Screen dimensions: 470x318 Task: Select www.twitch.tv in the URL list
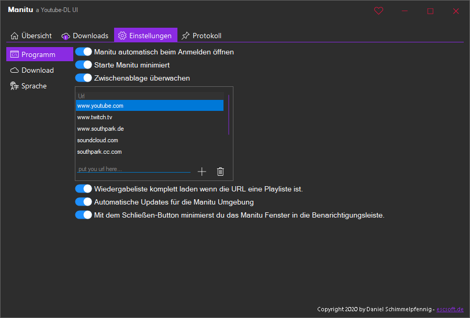[94, 117]
